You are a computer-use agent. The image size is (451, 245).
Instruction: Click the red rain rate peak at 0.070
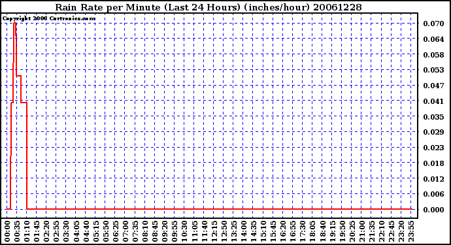tap(14, 23)
